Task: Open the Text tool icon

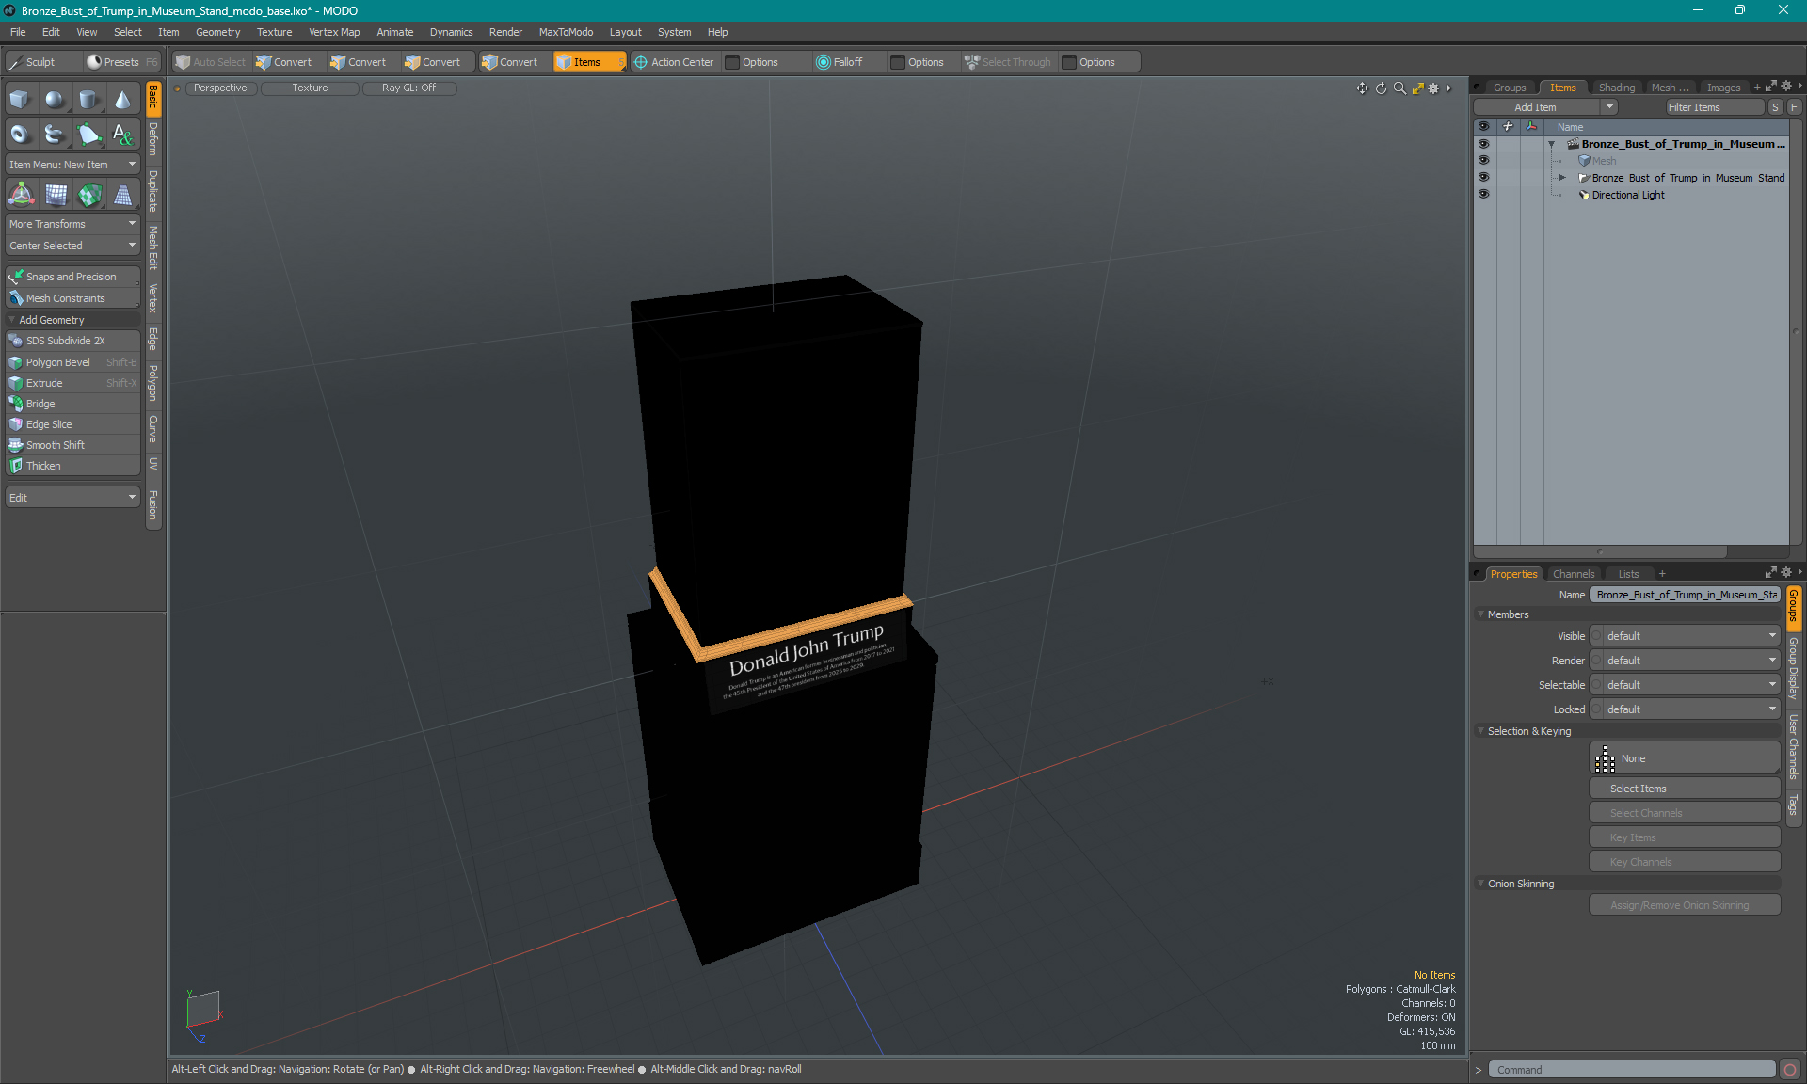Action: 123,135
